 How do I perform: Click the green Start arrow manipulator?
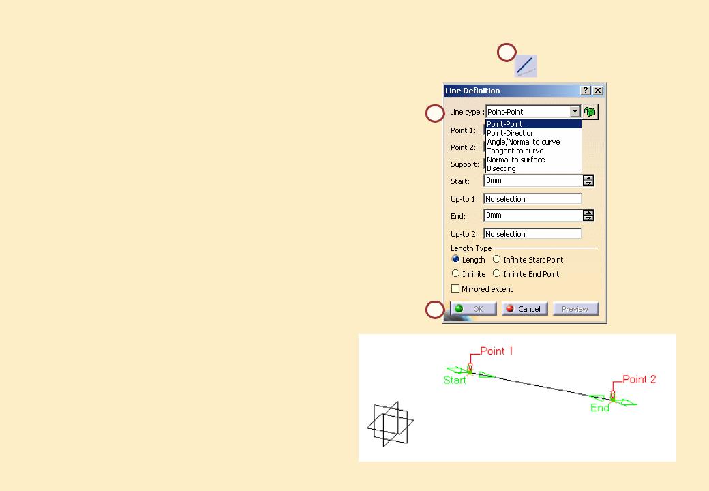tap(455, 370)
